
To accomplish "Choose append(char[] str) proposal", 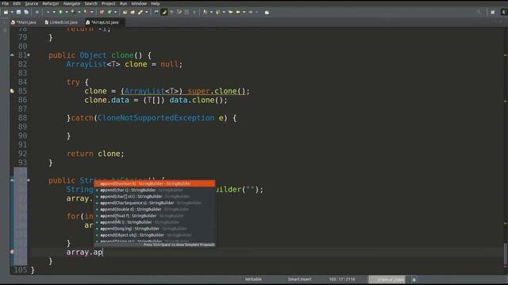I will [155, 196].
